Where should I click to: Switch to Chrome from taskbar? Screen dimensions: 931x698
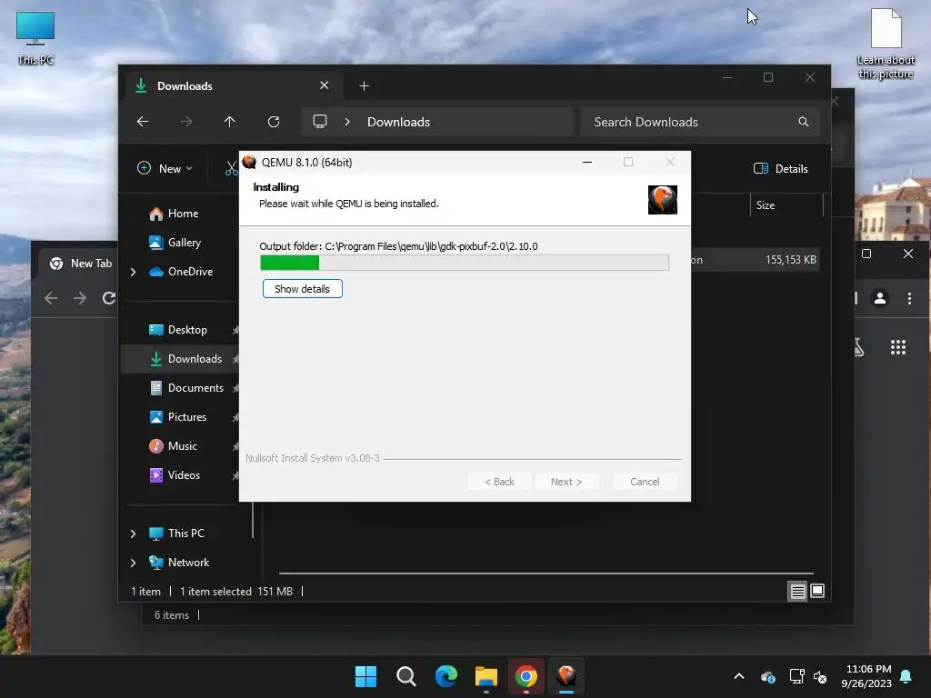pyautogui.click(x=526, y=676)
